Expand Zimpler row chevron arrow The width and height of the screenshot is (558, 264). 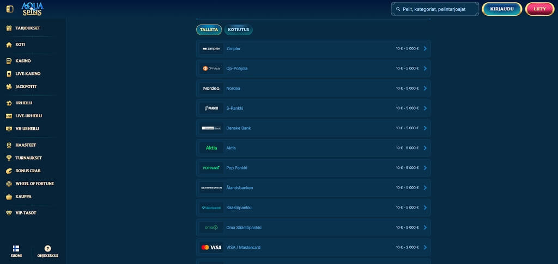point(425,48)
